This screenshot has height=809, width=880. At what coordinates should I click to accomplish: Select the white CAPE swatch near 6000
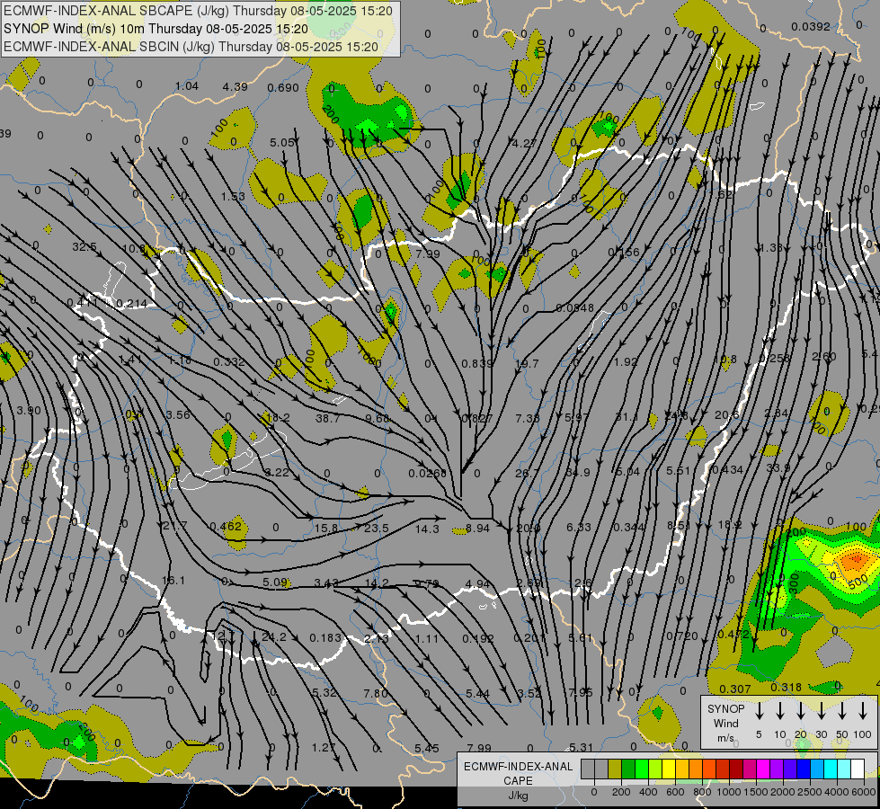[x=858, y=769]
